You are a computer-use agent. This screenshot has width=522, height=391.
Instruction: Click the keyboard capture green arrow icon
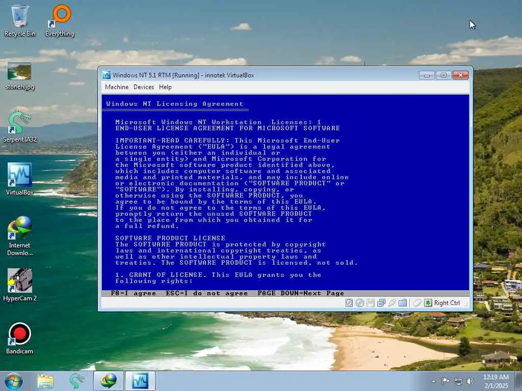(x=428, y=303)
